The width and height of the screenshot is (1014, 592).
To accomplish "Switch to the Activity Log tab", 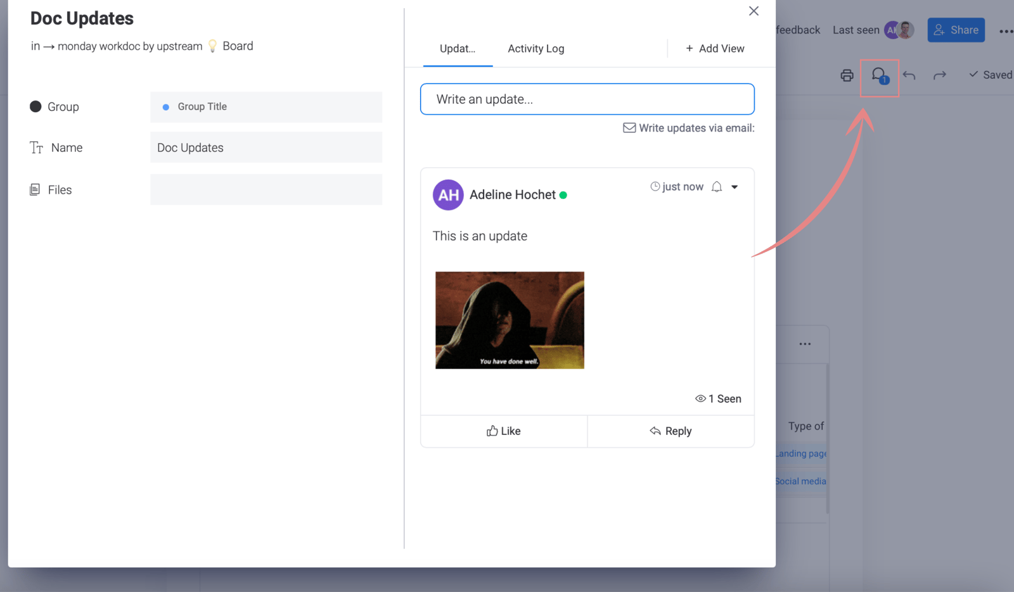I will (x=536, y=49).
